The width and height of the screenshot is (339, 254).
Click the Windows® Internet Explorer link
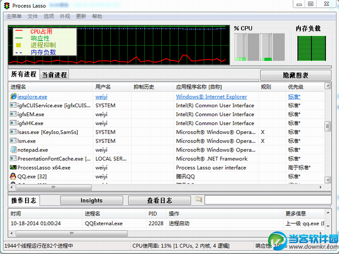point(211,97)
